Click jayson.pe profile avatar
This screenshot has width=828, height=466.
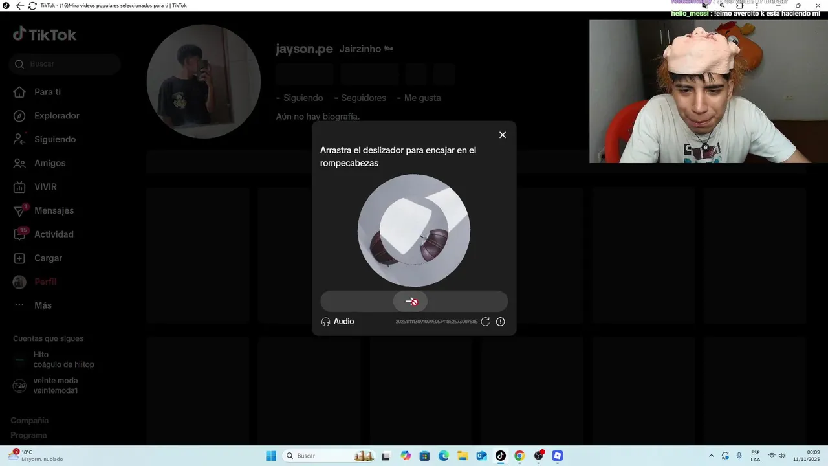coord(204,82)
